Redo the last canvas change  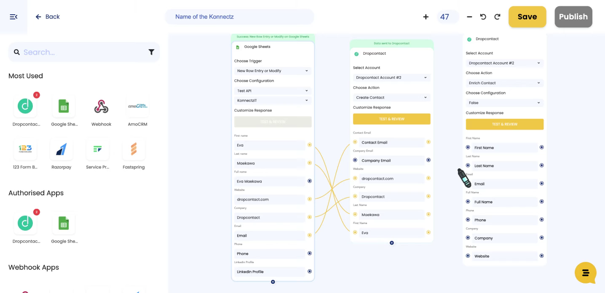[497, 17]
